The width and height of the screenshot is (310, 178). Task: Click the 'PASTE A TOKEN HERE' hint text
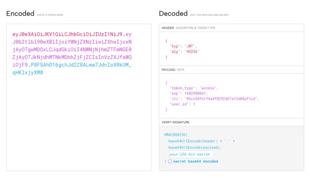tap(50, 15)
